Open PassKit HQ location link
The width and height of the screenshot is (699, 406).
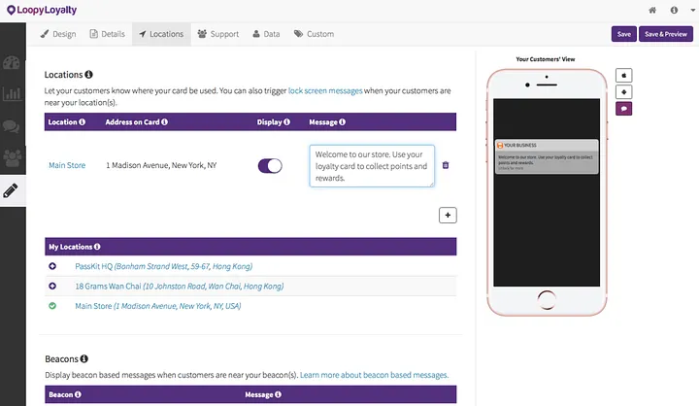[x=164, y=266]
